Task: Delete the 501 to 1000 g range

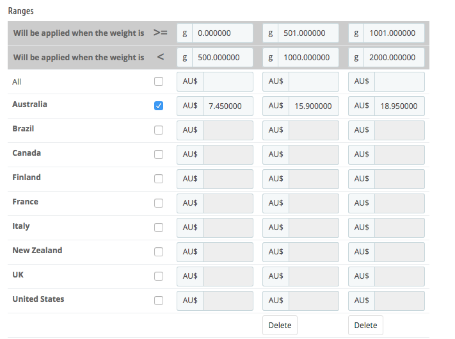Action: click(x=280, y=326)
